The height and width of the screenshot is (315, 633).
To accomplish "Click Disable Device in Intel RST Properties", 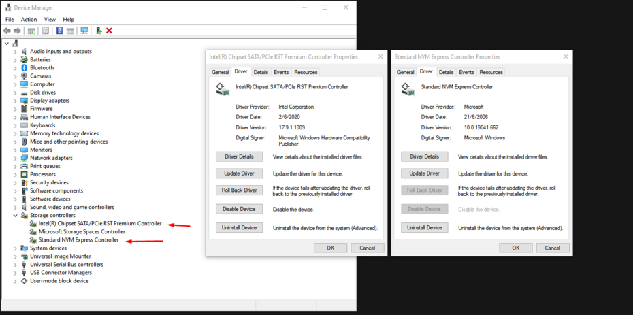I will point(240,209).
